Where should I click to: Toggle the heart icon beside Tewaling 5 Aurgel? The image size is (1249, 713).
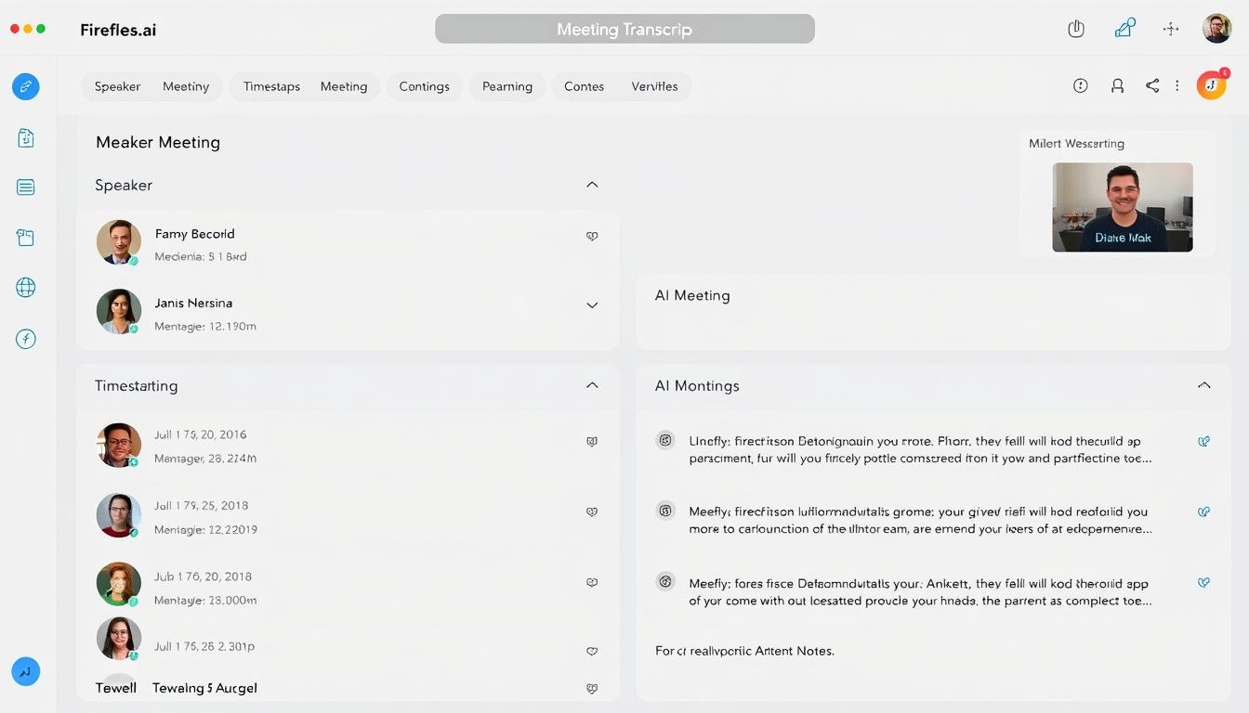pos(592,688)
